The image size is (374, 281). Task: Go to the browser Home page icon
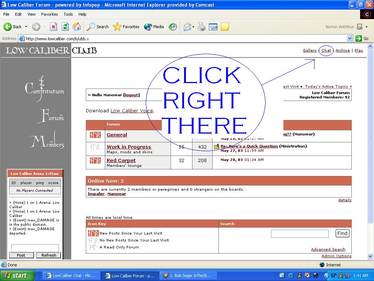pyautogui.click(x=77, y=27)
